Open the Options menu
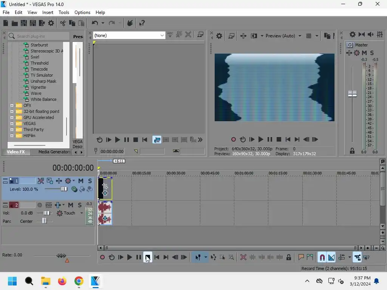The height and width of the screenshot is (290, 387). (82, 12)
